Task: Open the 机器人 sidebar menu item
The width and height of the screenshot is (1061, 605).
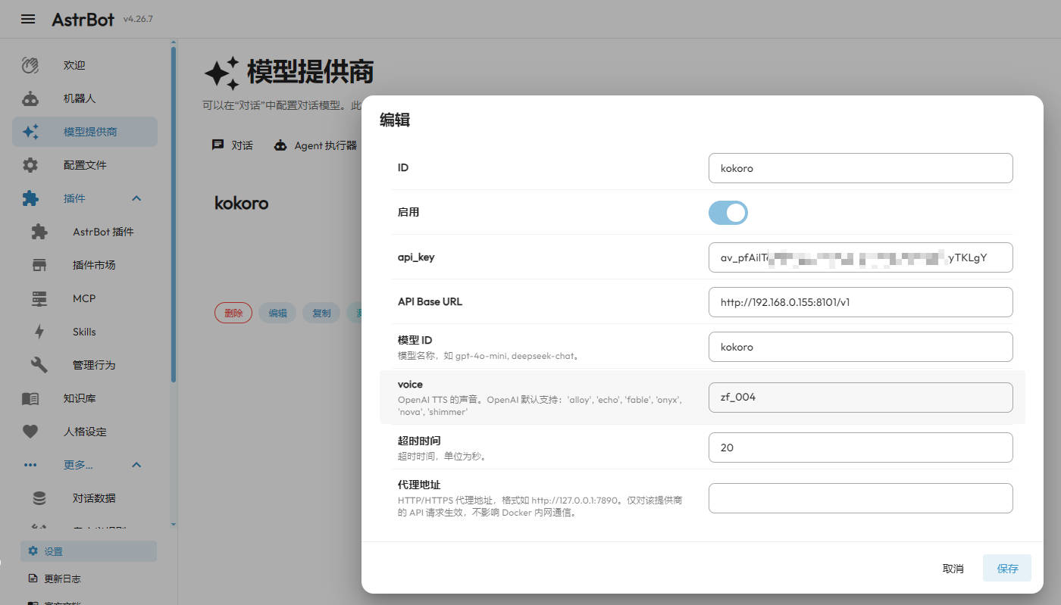Action: (85, 98)
